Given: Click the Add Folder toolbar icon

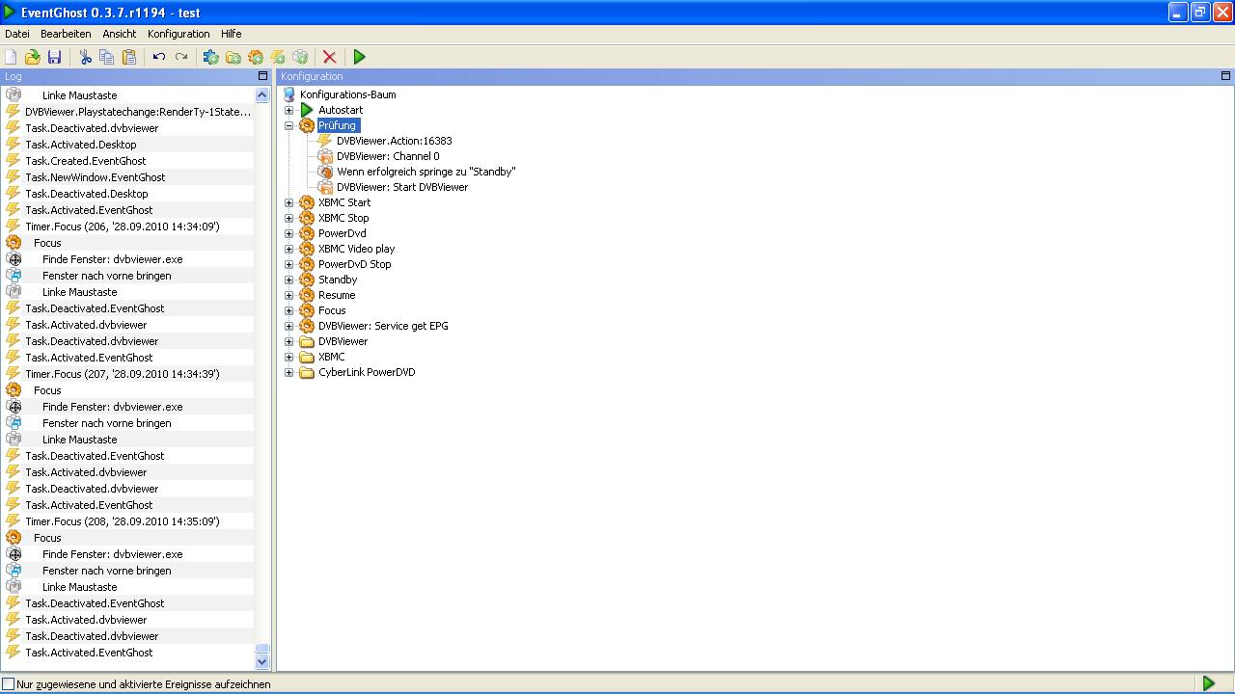Looking at the screenshot, I should 233,58.
